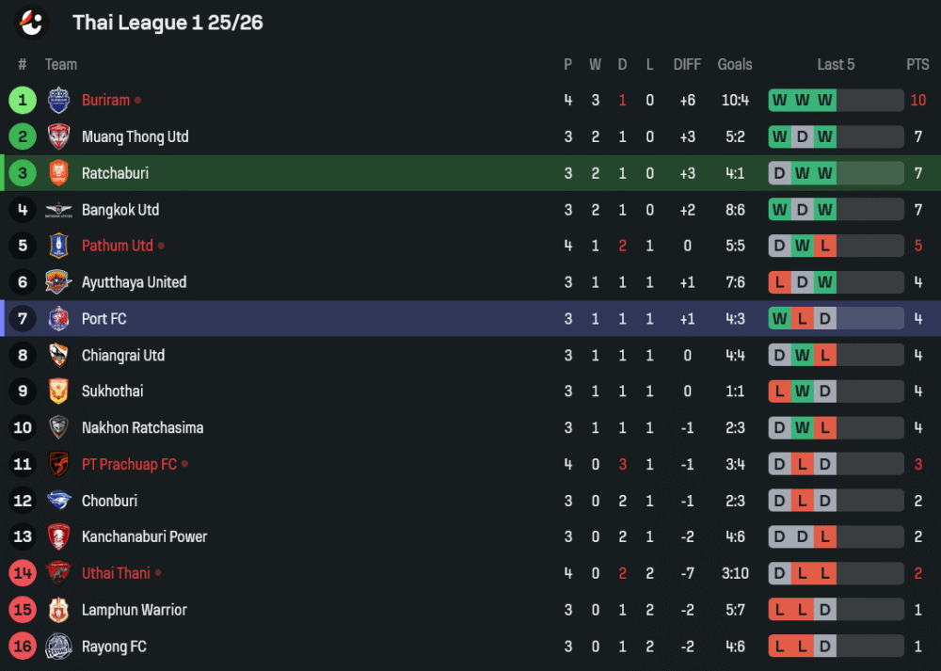941x671 pixels.
Task: Click the Muang Thong Utd club crest
Action: [x=58, y=136]
